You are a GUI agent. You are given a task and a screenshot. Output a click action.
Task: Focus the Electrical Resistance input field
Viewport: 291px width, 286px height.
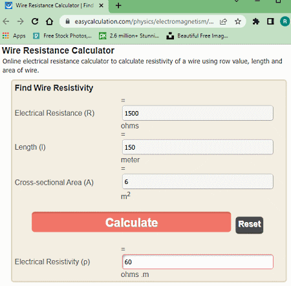coord(198,113)
